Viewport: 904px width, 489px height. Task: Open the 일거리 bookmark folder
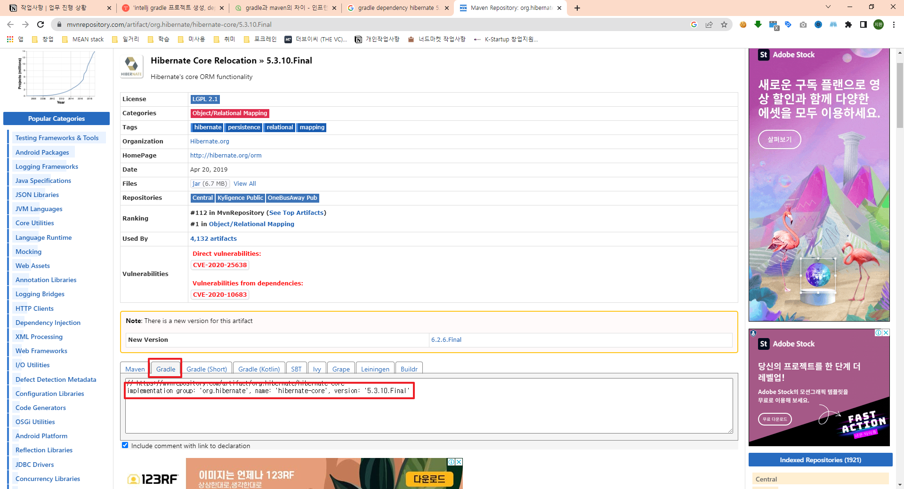(x=126, y=39)
